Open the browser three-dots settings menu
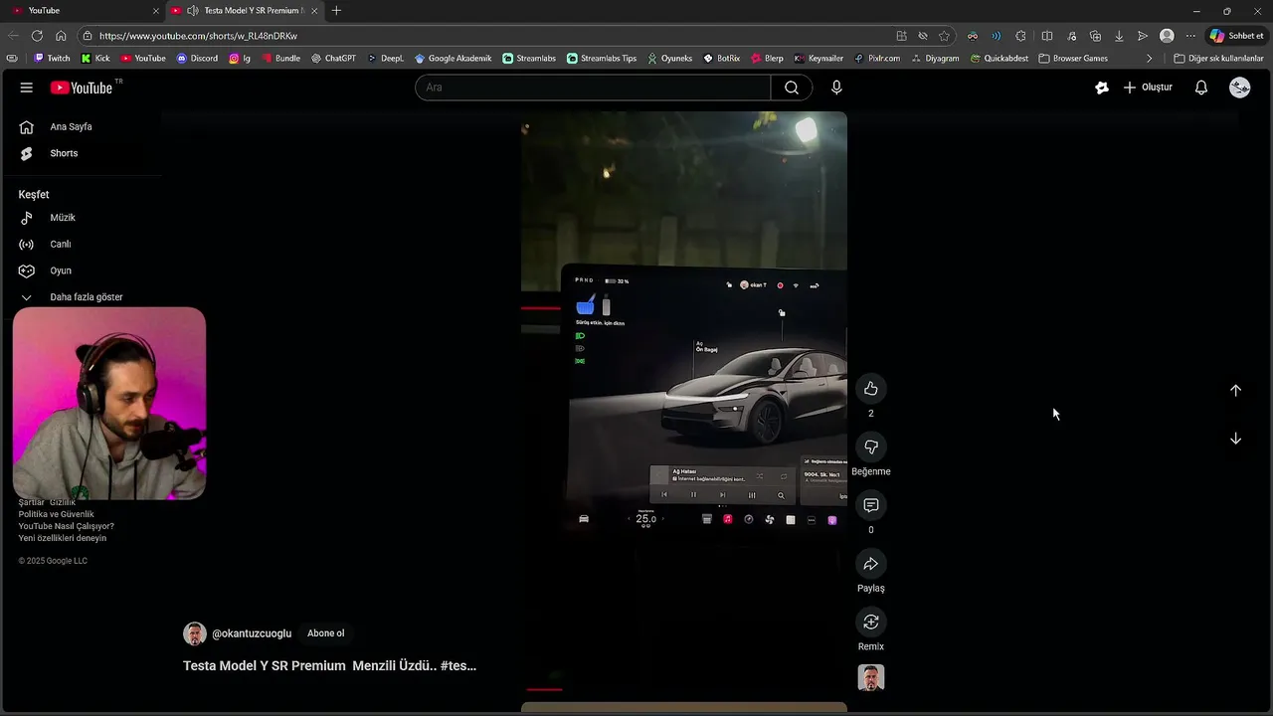 pyautogui.click(x=1190, y=36)
